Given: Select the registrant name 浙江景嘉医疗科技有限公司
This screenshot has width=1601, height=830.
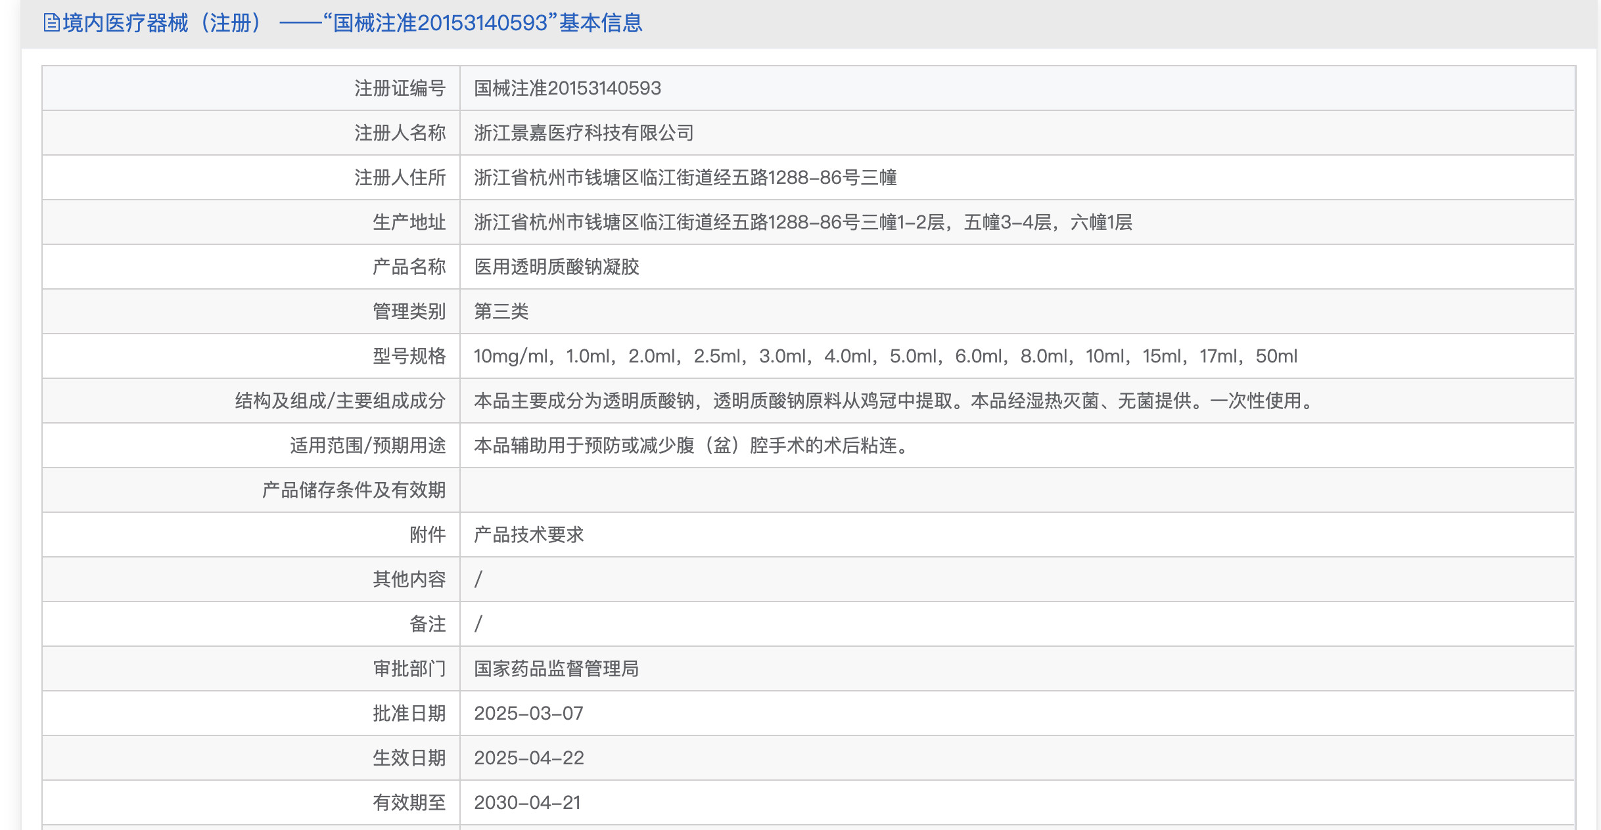Looking at the screenshot, I should 584,133.
